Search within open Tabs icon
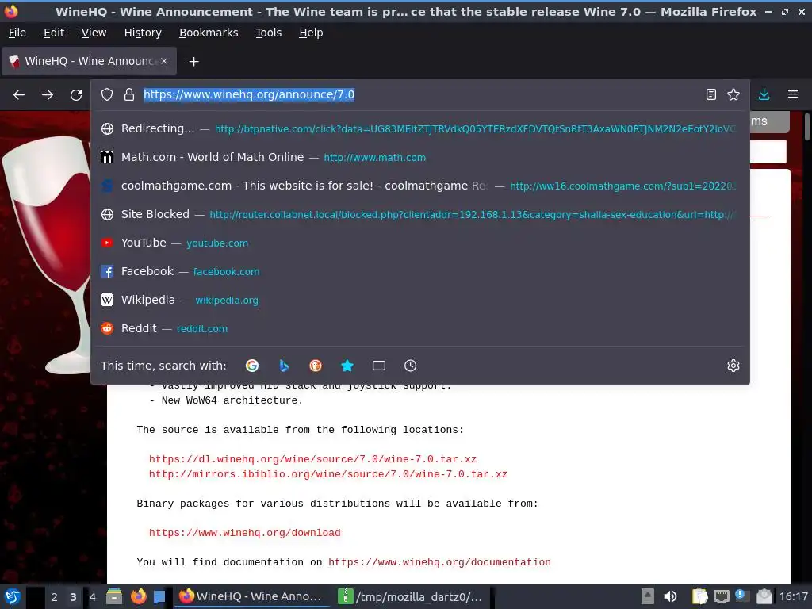This screenshot has height=609, width=812. click(378, 366)
